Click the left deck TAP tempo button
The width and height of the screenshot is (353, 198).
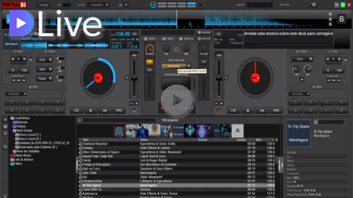[x=135, y=34]
